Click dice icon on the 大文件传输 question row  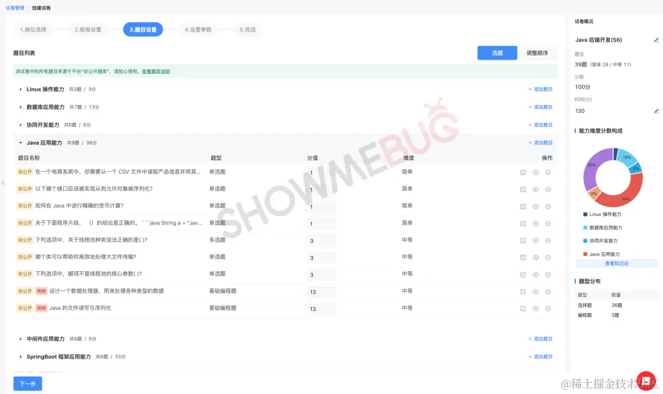523,258
